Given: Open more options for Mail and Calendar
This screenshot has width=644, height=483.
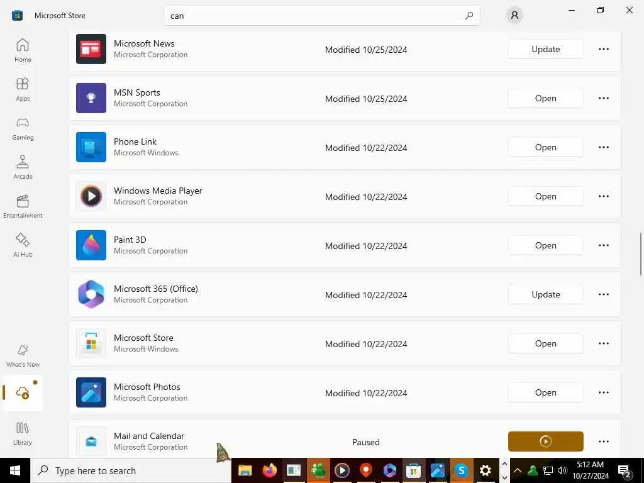Looking at the screenshot, I should pos(603,441).
